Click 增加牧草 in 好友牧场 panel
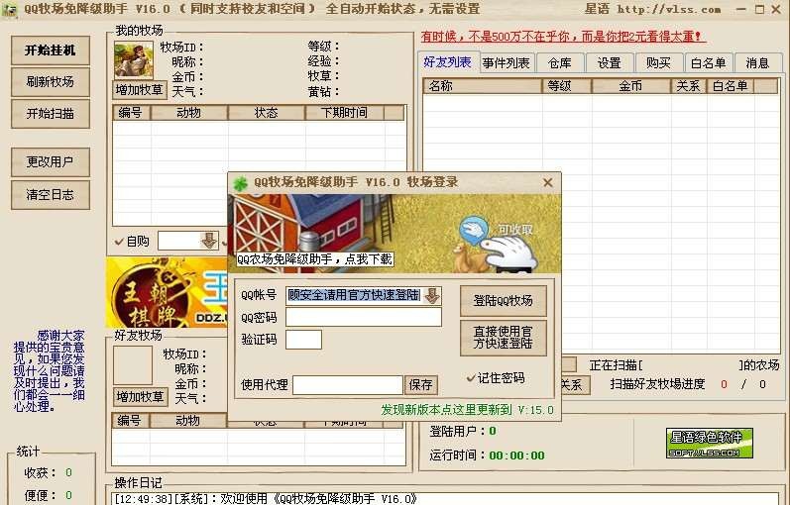Screen dimensions: 790x505 (141, 397)
